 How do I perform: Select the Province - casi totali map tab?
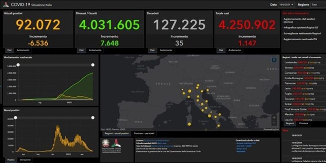[144, 133]
